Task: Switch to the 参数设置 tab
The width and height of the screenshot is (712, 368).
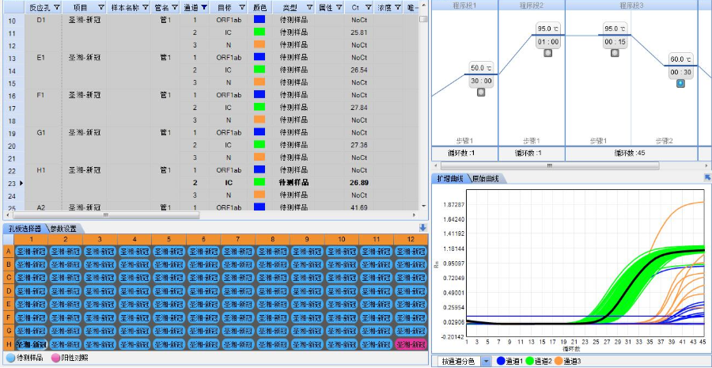Action: click(64, 229)
